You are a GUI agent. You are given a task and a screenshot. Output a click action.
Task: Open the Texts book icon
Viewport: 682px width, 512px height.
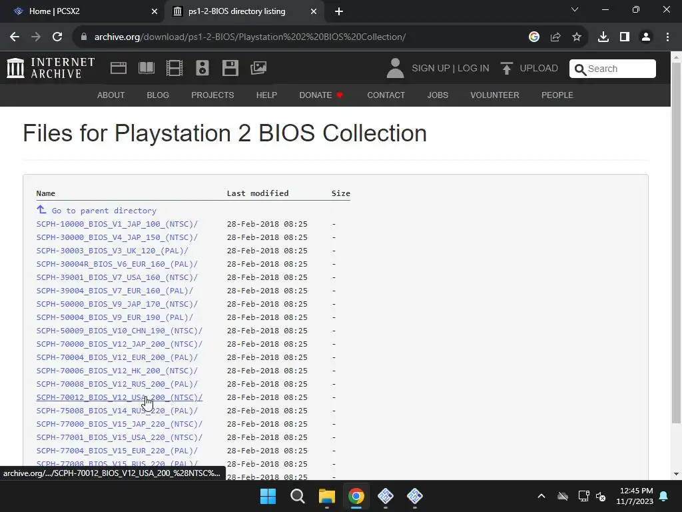(146, 68)
